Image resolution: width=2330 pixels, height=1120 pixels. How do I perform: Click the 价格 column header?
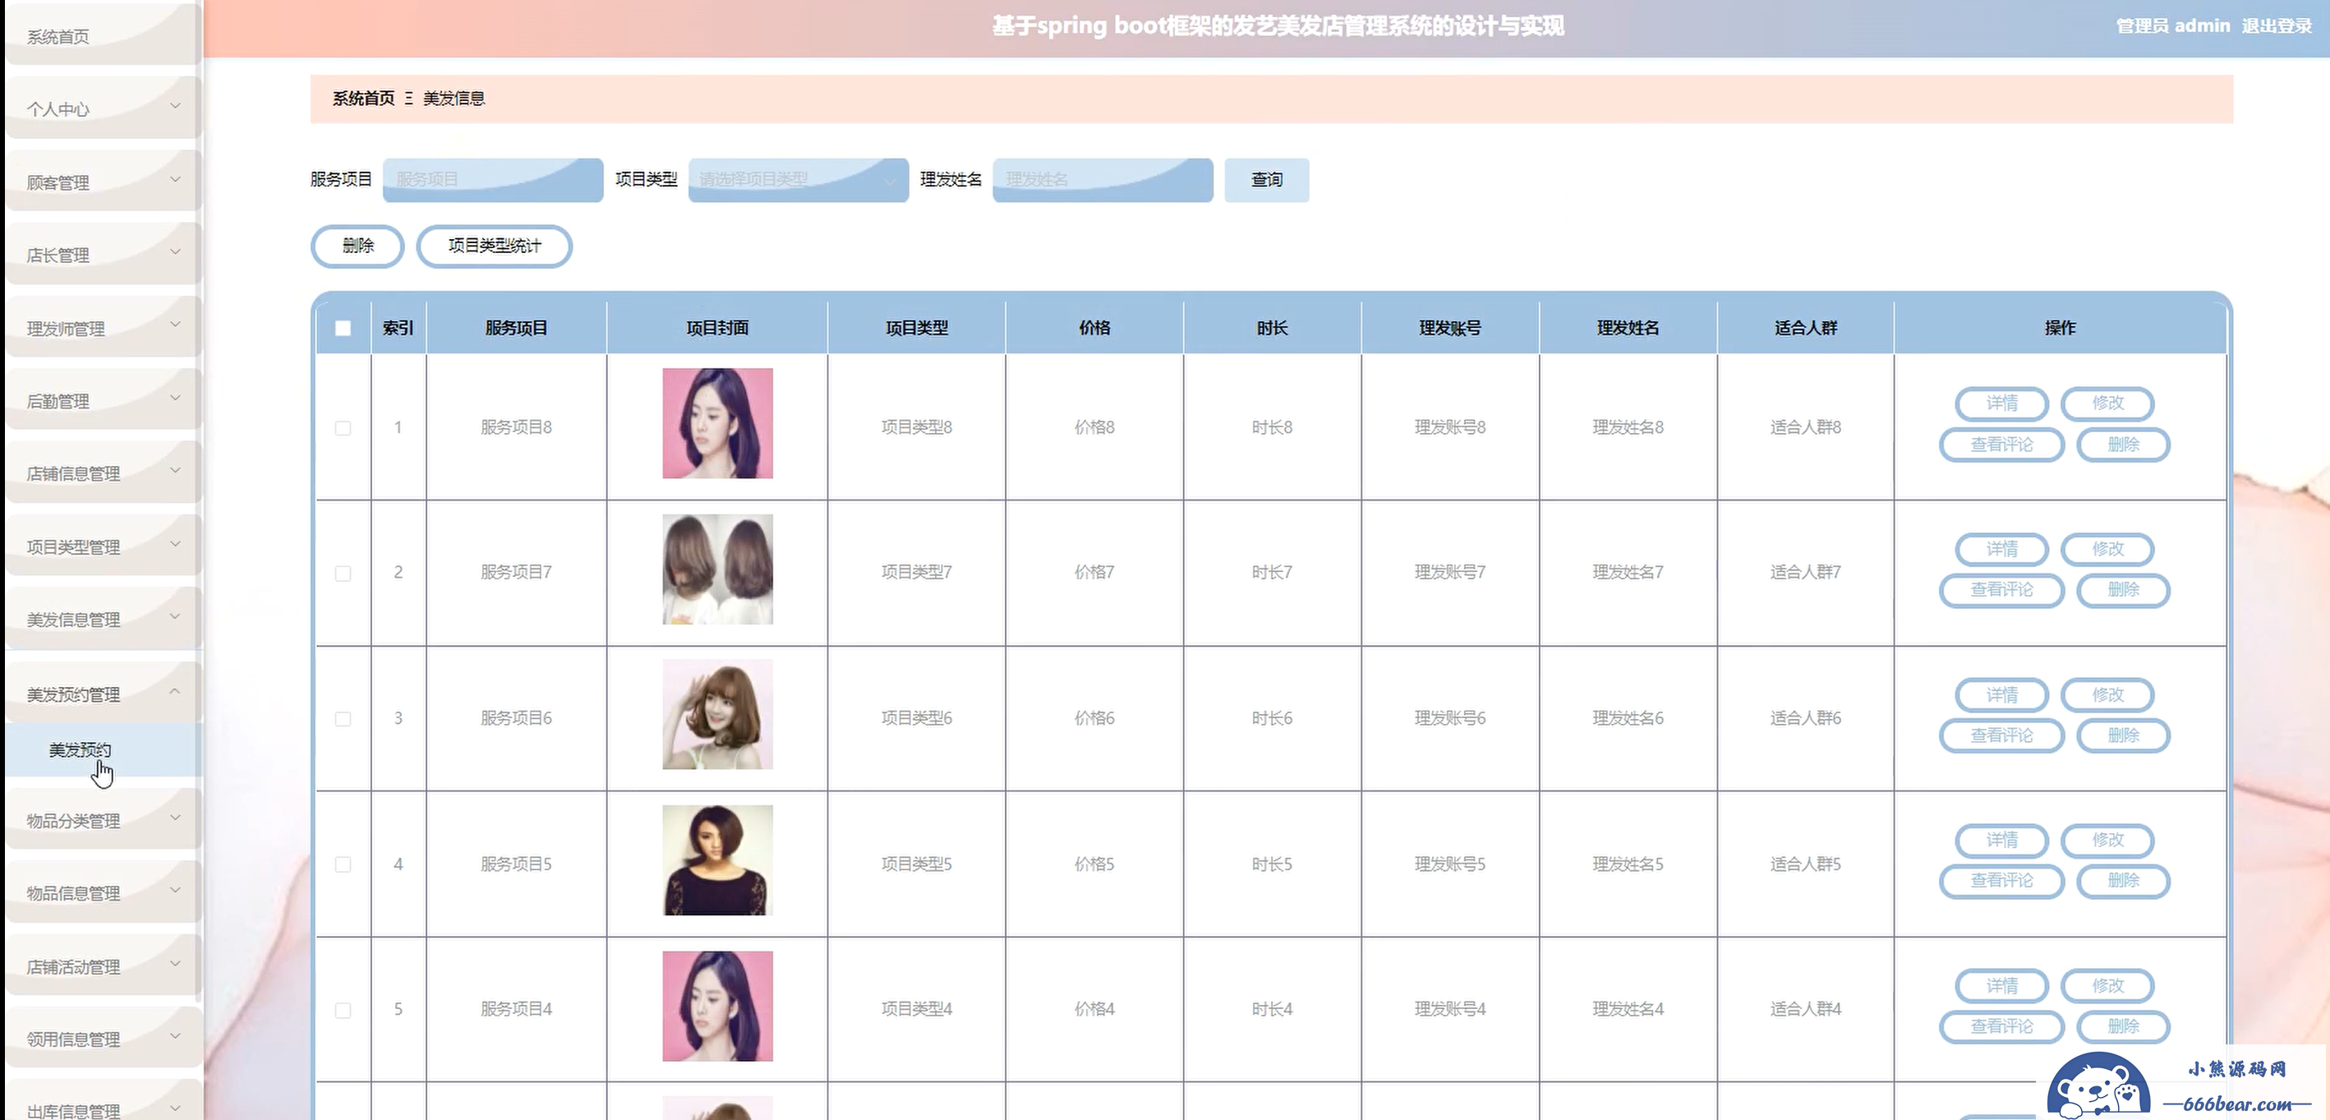[1094, 329]
